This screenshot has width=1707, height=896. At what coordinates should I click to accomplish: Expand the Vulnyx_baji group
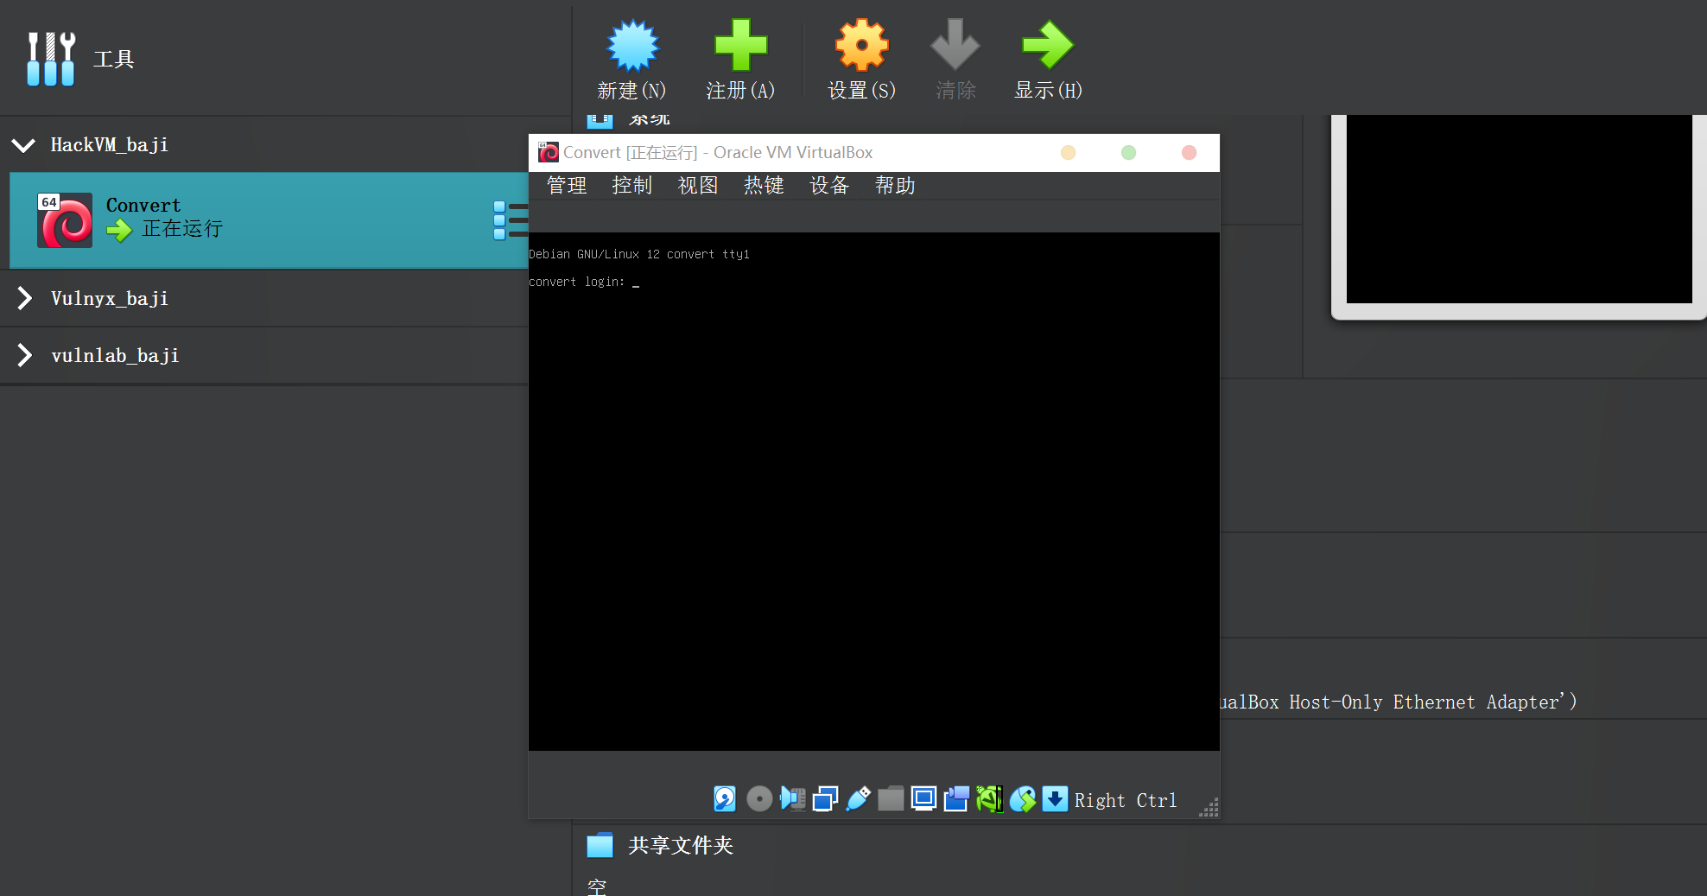pos(24,299)
